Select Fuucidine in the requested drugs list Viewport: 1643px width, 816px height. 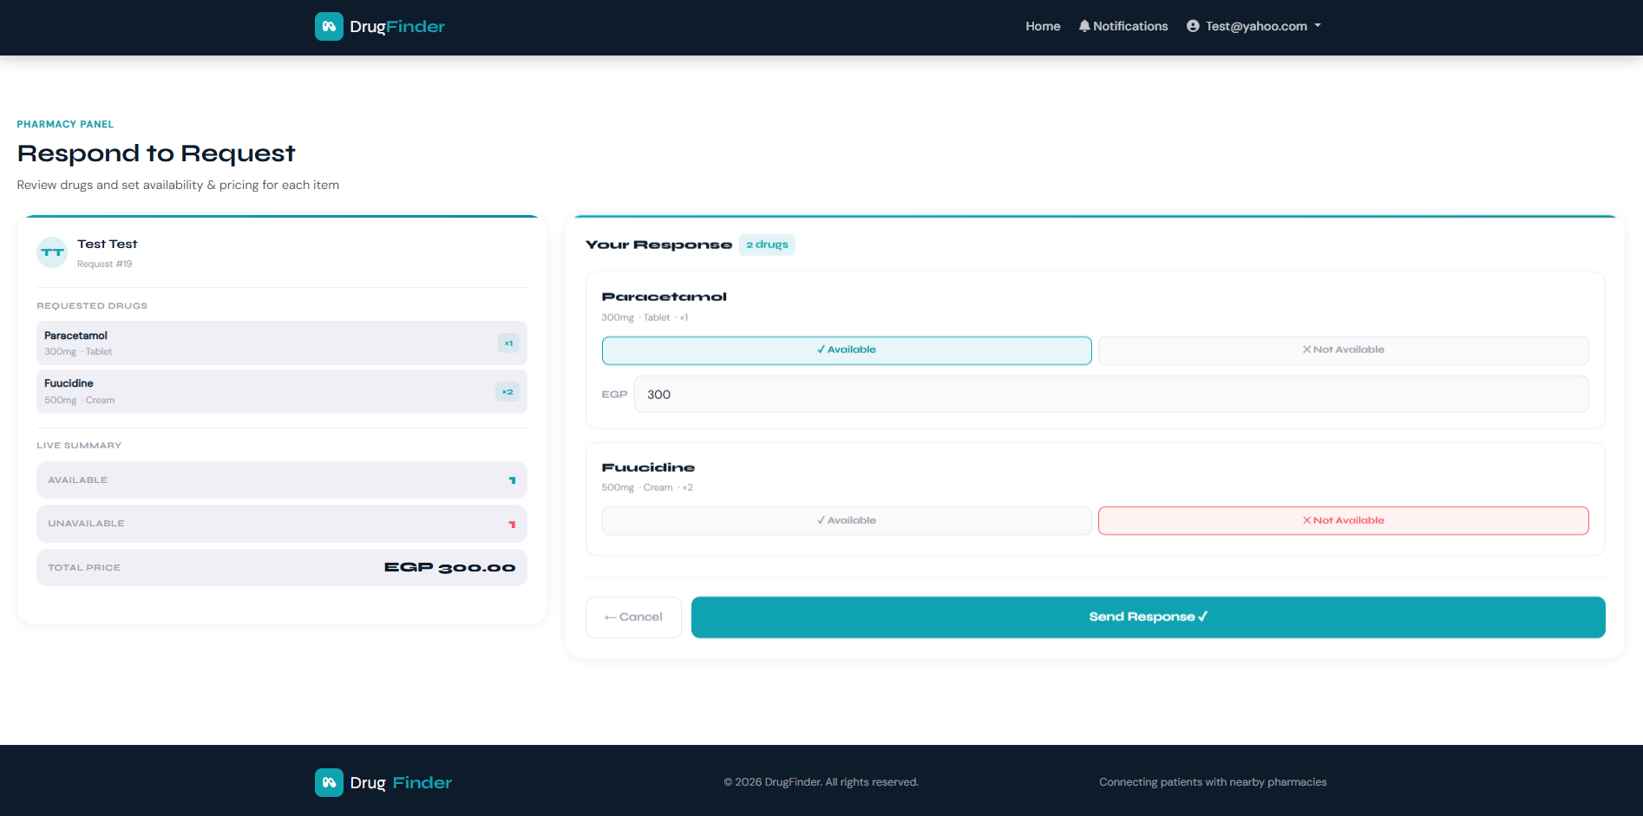click(x=260, y=392)
